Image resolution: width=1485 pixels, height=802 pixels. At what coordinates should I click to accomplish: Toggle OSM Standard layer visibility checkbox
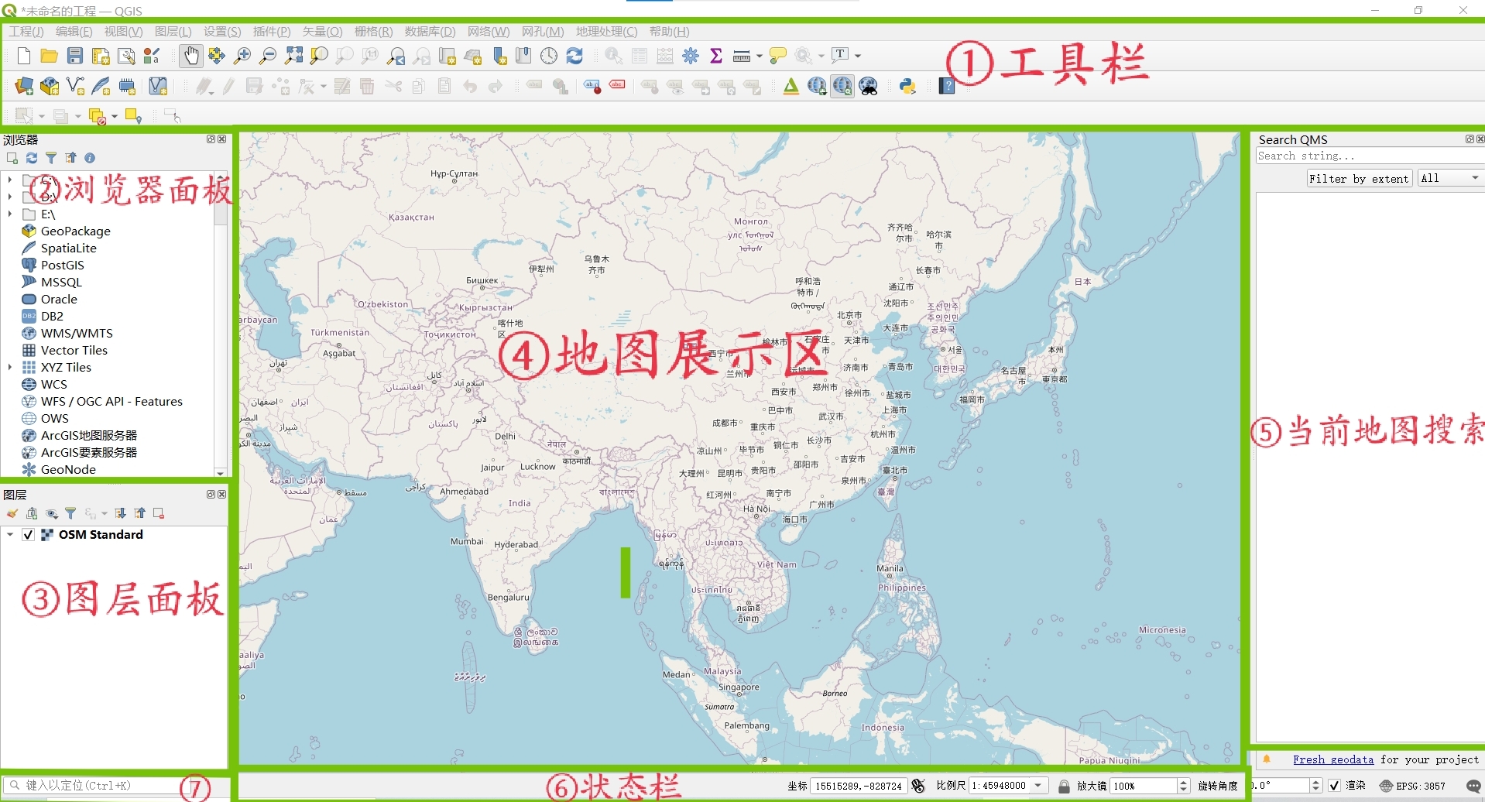pos(28,535)
